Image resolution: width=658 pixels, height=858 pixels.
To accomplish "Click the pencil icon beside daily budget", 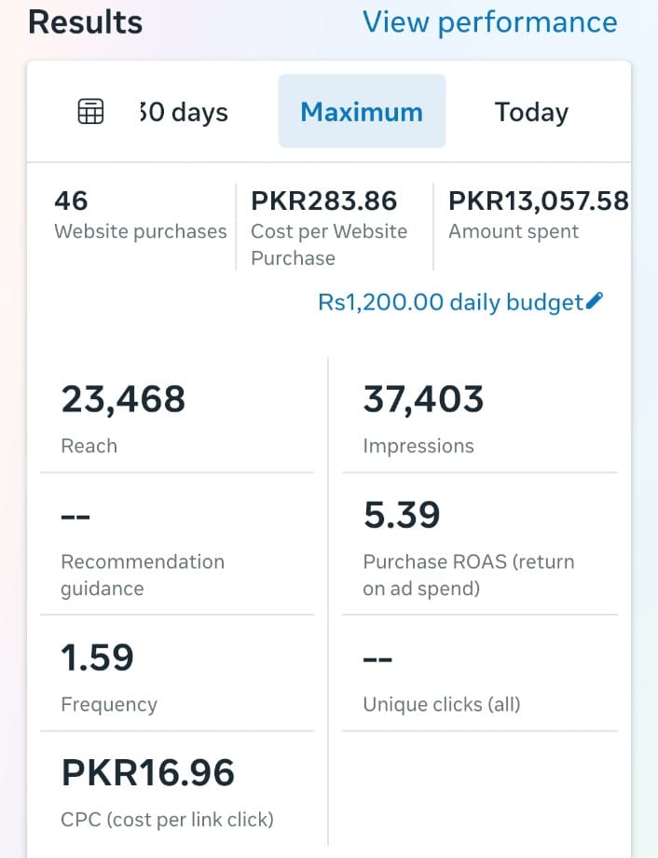I will (595, 301).
